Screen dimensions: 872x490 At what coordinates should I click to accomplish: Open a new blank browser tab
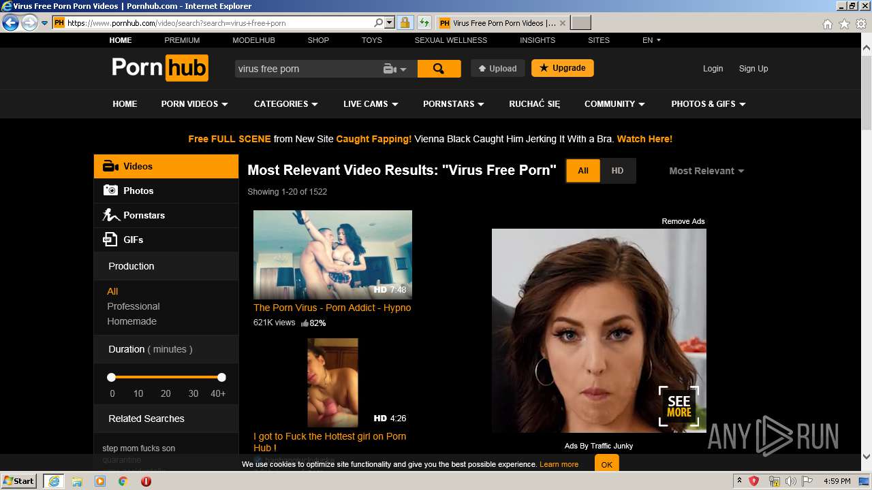tap(580, 22)
